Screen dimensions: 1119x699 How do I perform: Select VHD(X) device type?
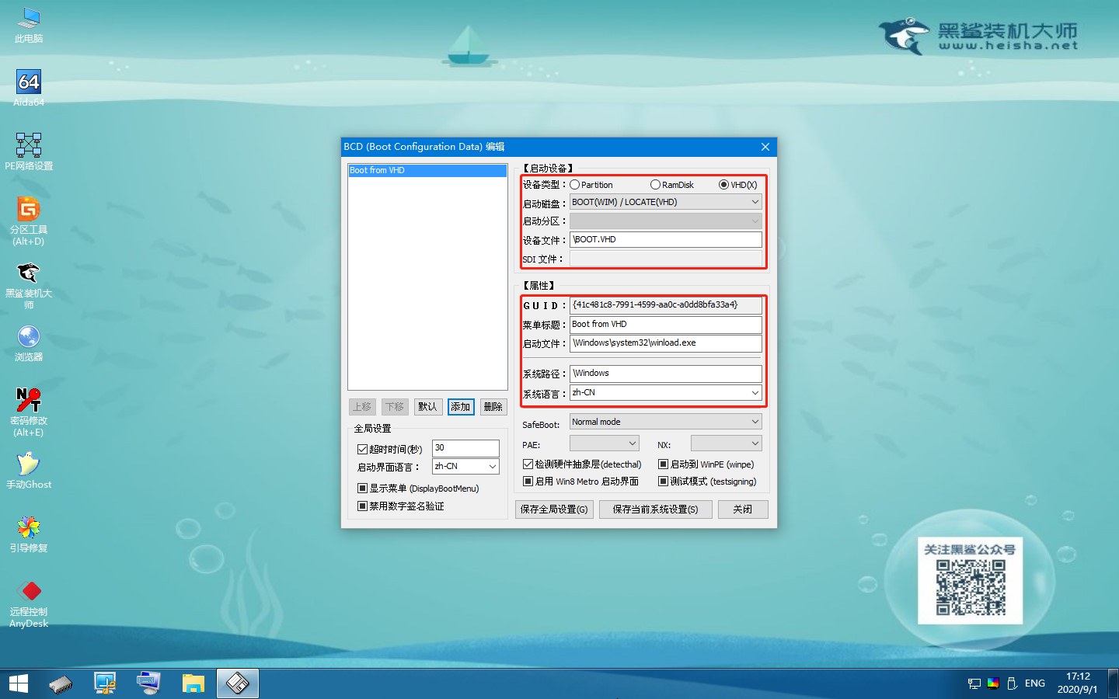point(738,185)
